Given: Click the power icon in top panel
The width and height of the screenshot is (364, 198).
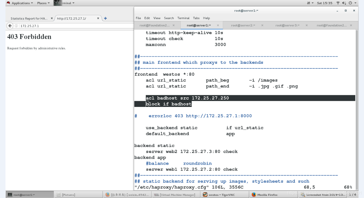Looking at the screenshot, I should click(350, 3).
